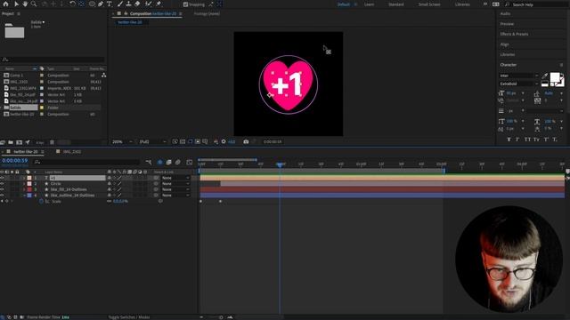Select the Eraser tool
This screenshot has width=570, height=320.
coord(137,4)
